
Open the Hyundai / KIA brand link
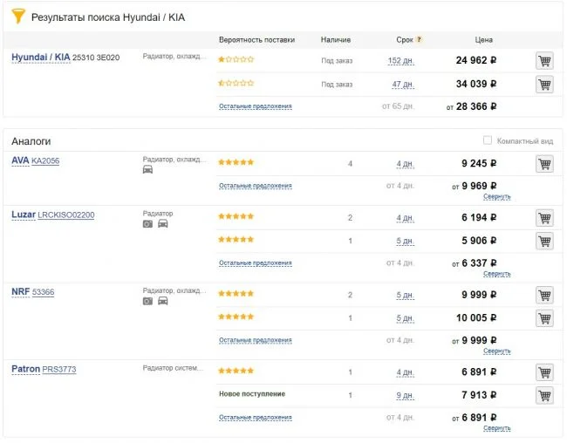(40, 58)
